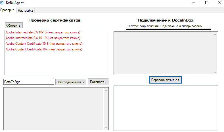
Task: Focus the DataToSign text field
Action: click(28, 82)
